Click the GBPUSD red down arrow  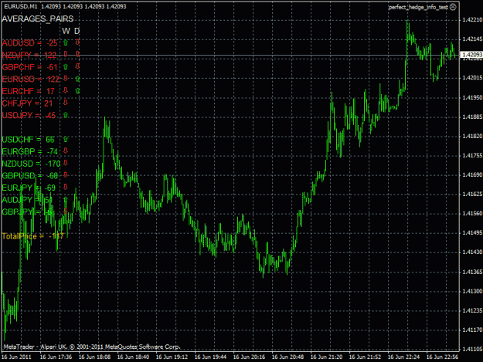tap(66, 175)
